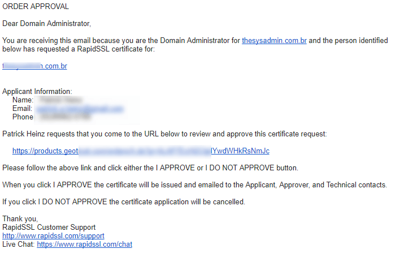Open the Live Chat rapidssl.com/chat link
This screenshot has width=396, height=253.
[x=85, y=245]
